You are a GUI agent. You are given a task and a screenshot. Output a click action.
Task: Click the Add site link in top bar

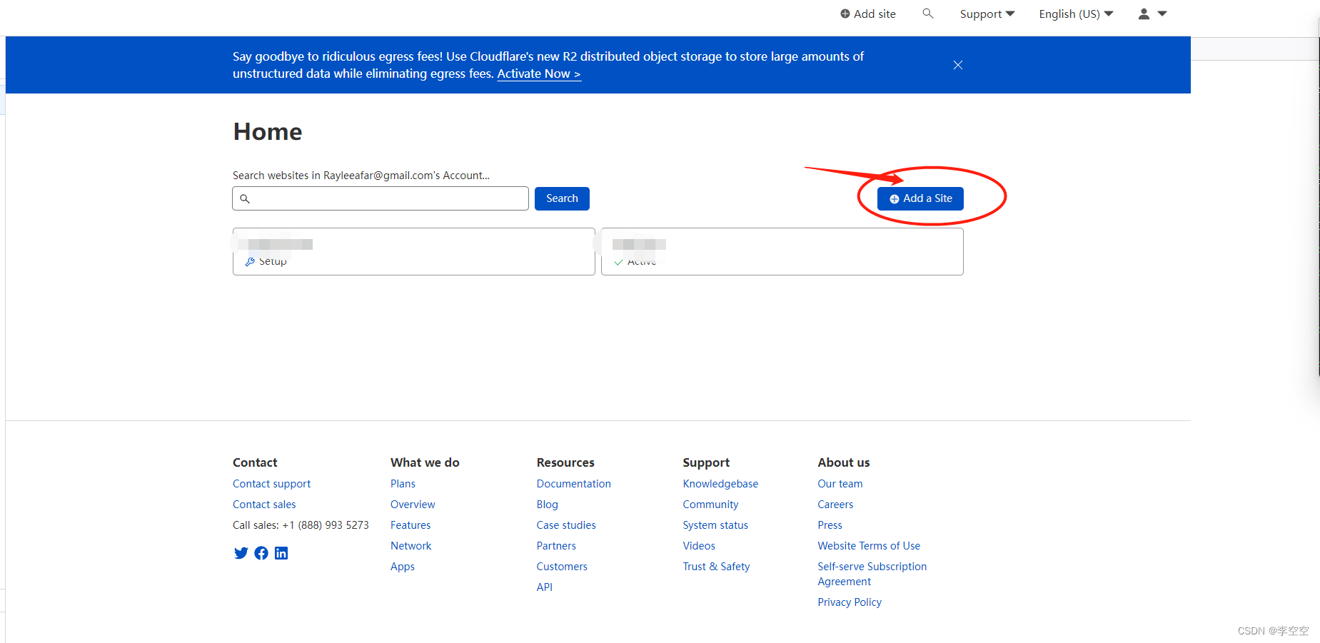pos(867,14)
